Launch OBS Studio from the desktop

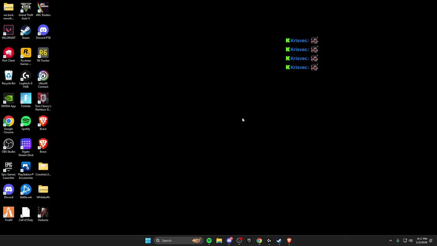pyautogui.click(x=9, y=146)
